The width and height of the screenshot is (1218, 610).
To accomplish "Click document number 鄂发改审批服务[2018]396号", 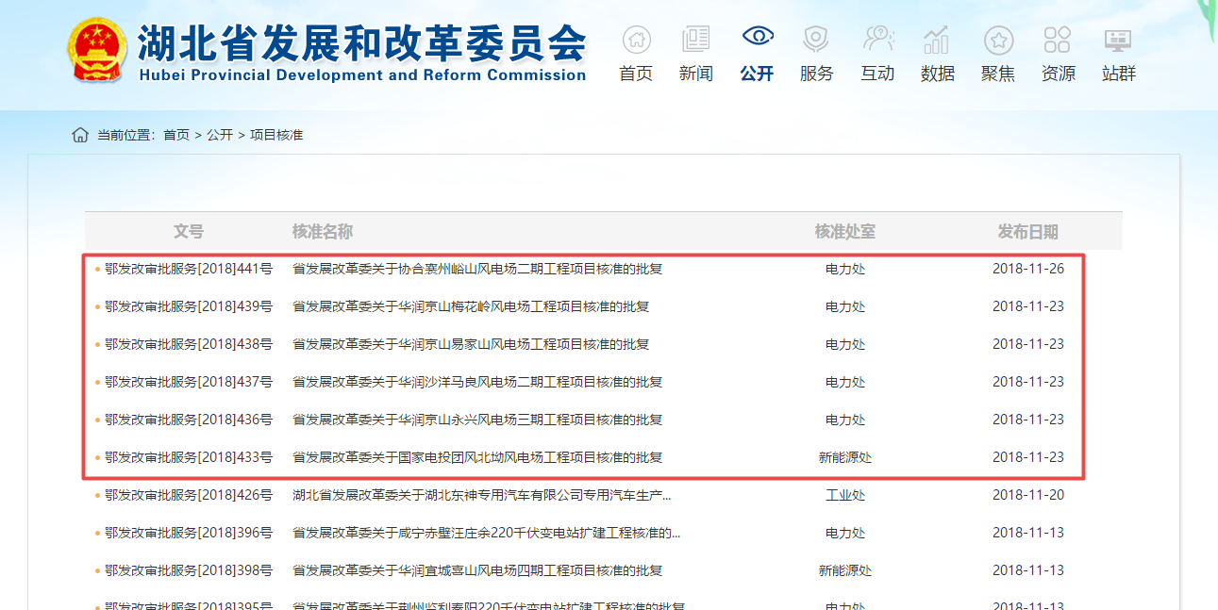I will [189, 533].
